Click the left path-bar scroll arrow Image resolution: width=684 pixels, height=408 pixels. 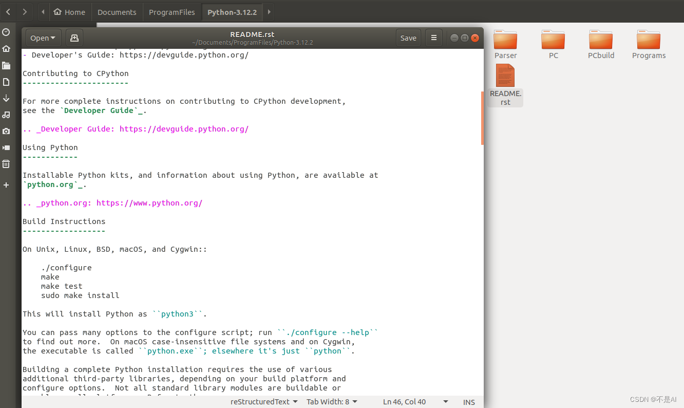[x=42, y=12]
